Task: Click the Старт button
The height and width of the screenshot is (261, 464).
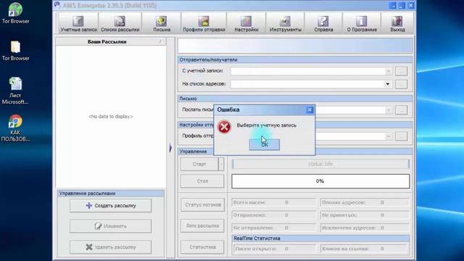Action: tap(199, 164)
